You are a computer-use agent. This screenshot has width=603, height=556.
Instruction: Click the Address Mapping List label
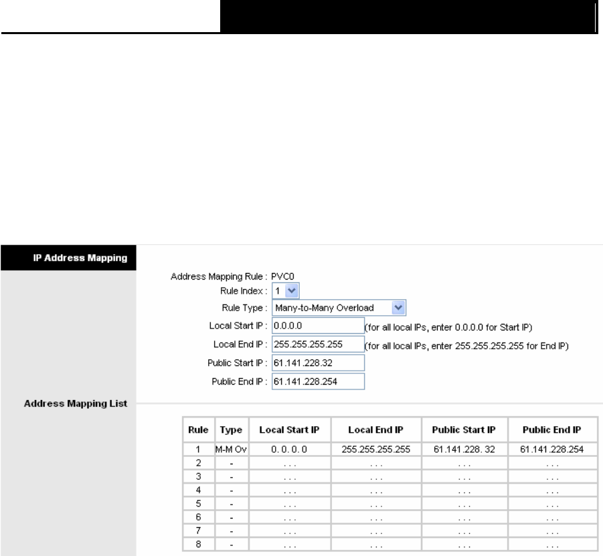76,403
